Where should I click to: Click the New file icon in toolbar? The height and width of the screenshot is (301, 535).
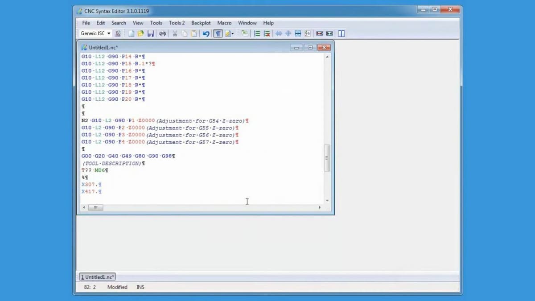pos(132,33)
